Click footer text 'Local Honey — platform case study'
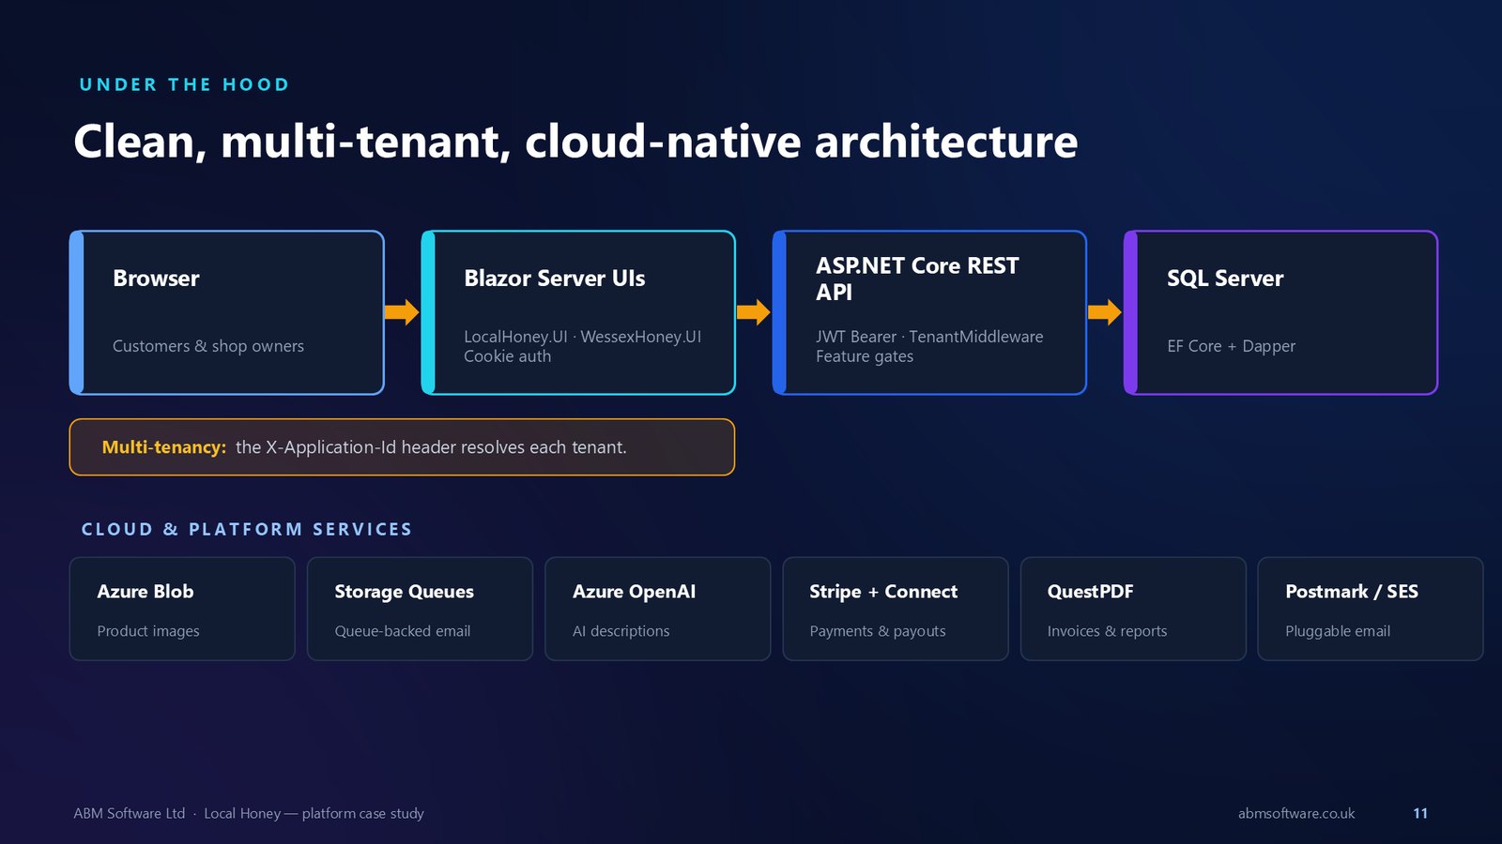This screenshot has width=1502, height=844. 314,813
